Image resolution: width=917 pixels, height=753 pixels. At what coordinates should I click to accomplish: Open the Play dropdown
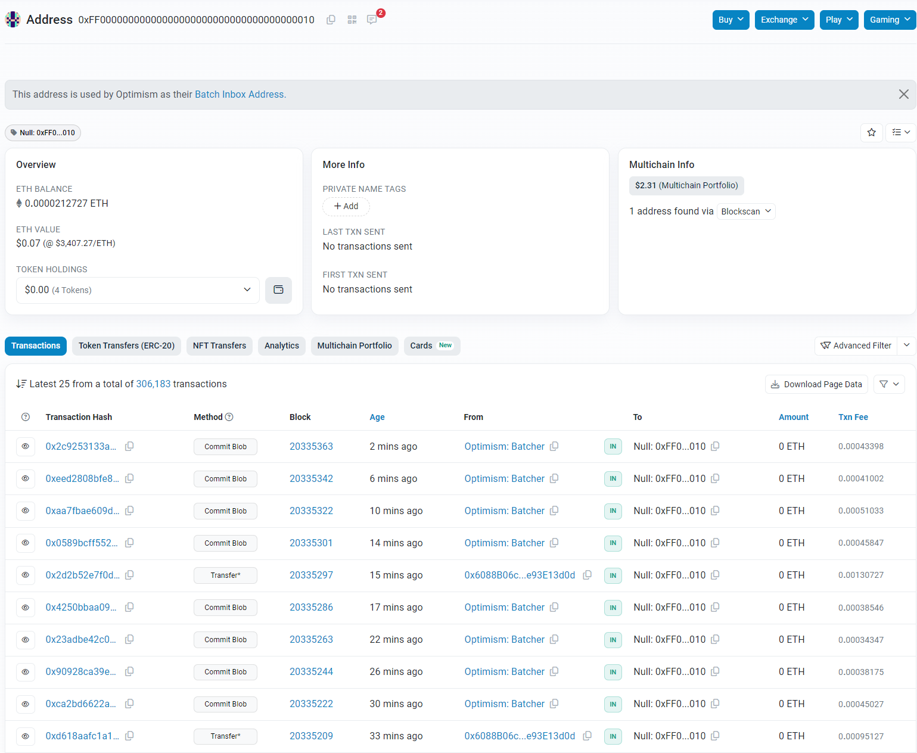coord(839,20)
